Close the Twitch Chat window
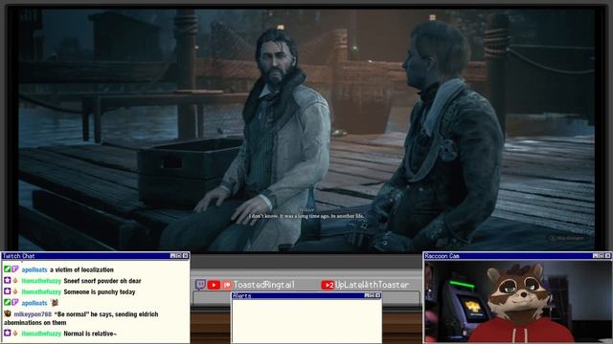The image size is (613, 344). [x=185, y=256]
